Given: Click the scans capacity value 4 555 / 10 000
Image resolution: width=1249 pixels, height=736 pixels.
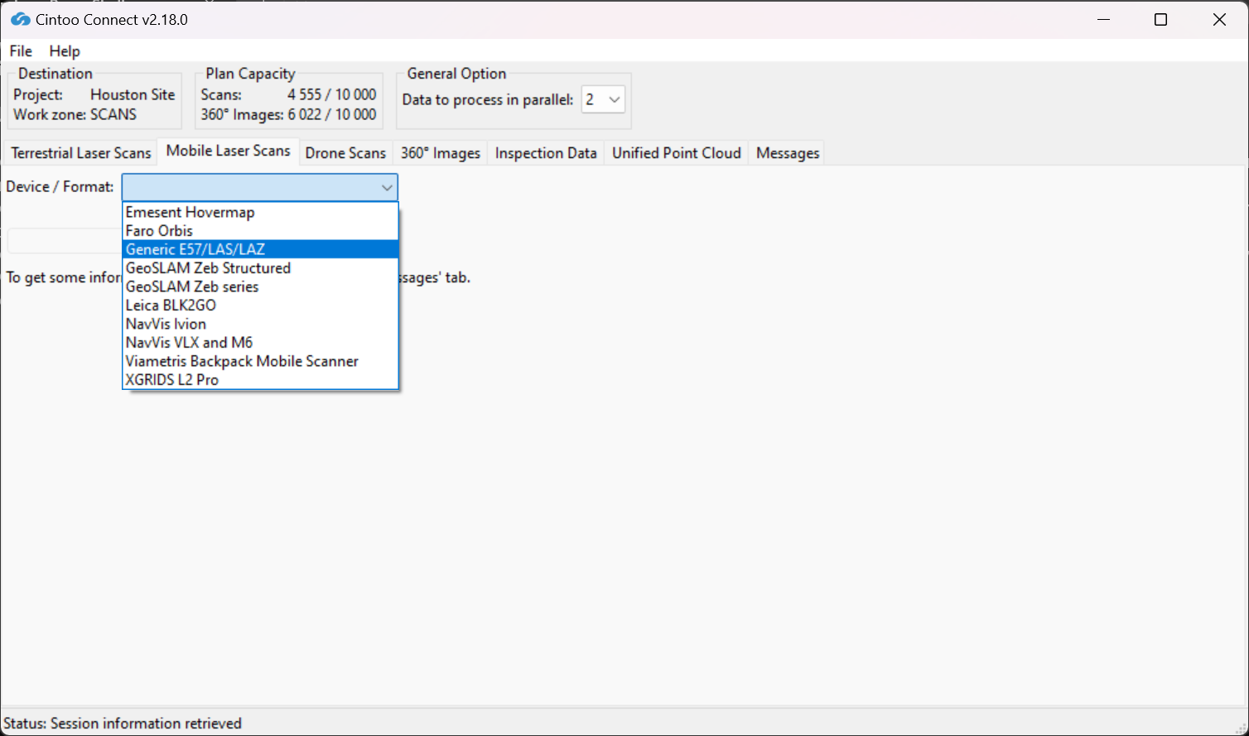Looking at the screenshot, I should tap(332, 94).
